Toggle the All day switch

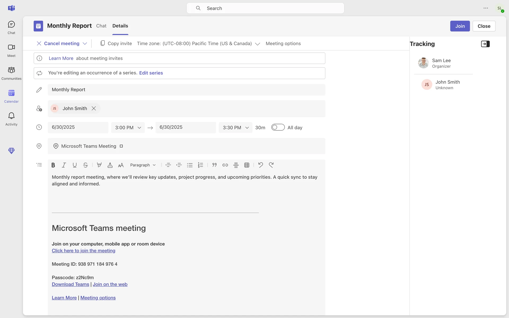click(278, 127)
